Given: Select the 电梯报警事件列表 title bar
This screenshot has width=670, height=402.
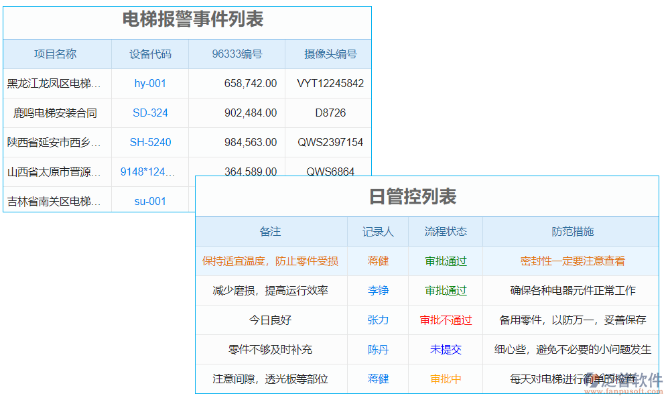Looking at the screenshot, I should [x=188, y=20].
